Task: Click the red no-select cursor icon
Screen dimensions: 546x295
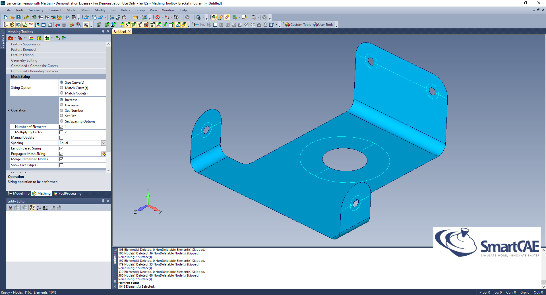Action: click(x=158, y=17)
